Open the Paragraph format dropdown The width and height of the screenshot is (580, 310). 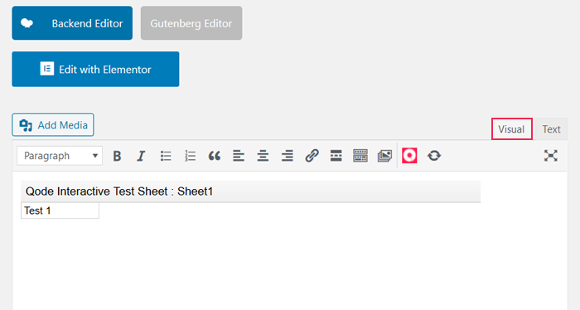(x=60, y=156)
